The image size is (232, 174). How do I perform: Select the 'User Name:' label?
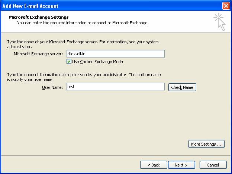52,87
